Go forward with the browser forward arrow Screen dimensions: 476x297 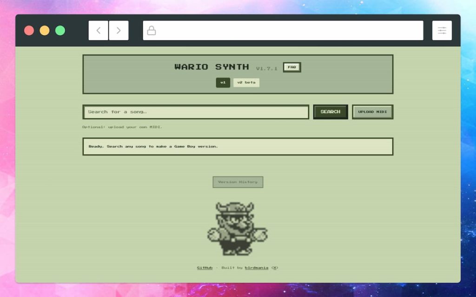click(x=119, y=30)
